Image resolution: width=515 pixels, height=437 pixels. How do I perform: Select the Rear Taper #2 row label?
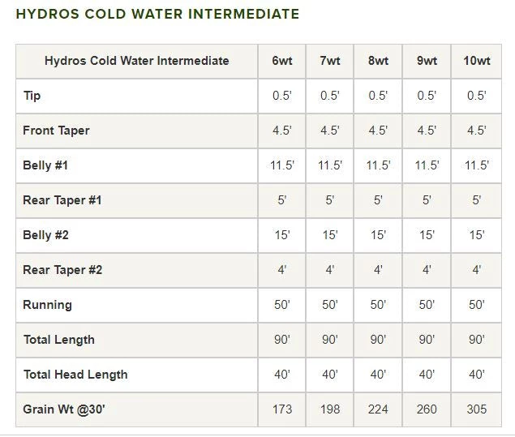tap(62, 270)
